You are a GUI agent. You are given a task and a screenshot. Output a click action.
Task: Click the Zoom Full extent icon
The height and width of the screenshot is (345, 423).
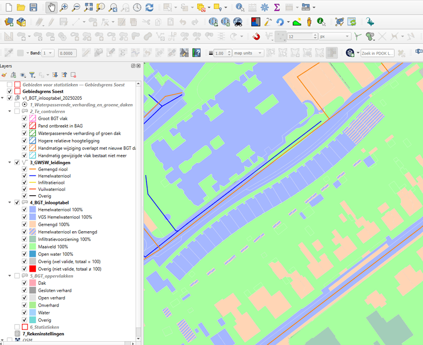(88, 7)
